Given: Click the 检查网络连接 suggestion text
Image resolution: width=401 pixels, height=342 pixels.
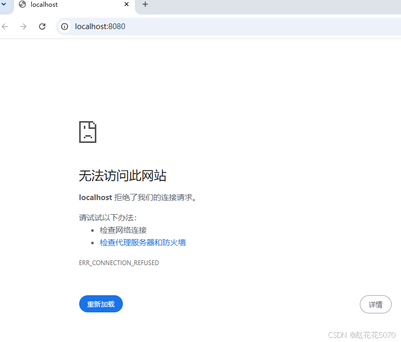Looking at the screenshot, I should click(x=123, y=230).
